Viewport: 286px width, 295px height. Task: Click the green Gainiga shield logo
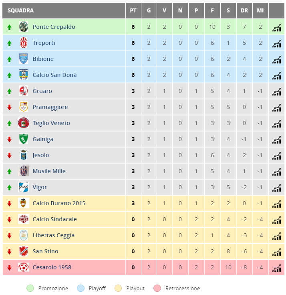point(24,139)
